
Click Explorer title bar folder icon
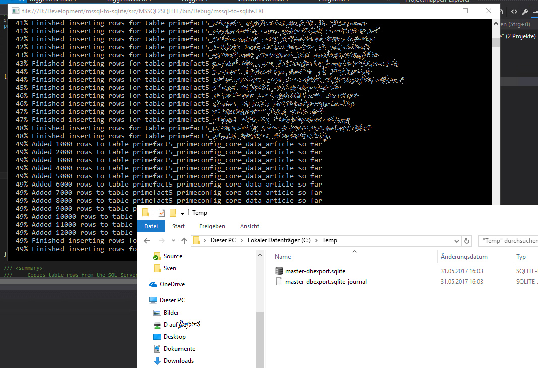[x=146, y=213]
